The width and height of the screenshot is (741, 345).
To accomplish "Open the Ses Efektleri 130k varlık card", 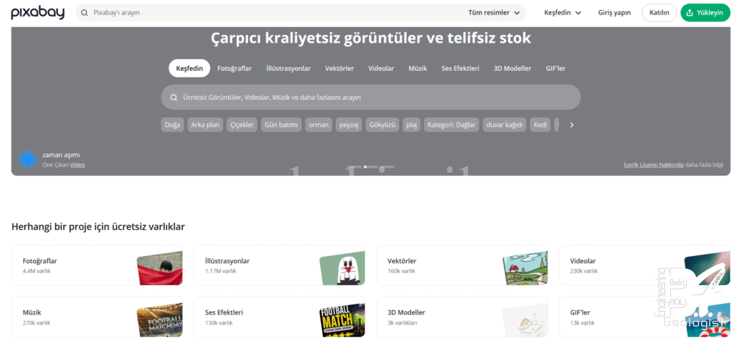I will coord(279,317).
